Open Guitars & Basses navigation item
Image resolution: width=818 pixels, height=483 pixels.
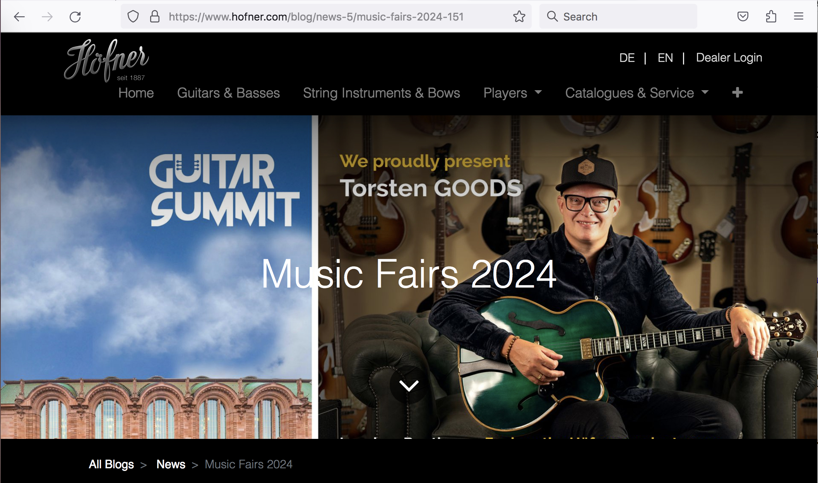pyautogui.click(x=228, y=93)
